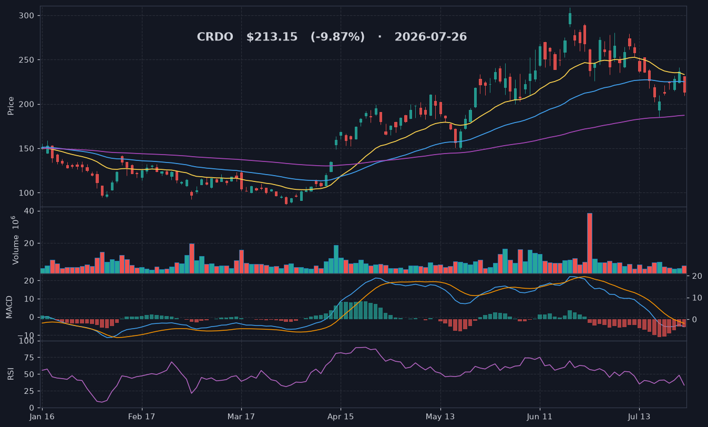
Task: Click the Apr 15 date axis label
Action: pos(341,416)
